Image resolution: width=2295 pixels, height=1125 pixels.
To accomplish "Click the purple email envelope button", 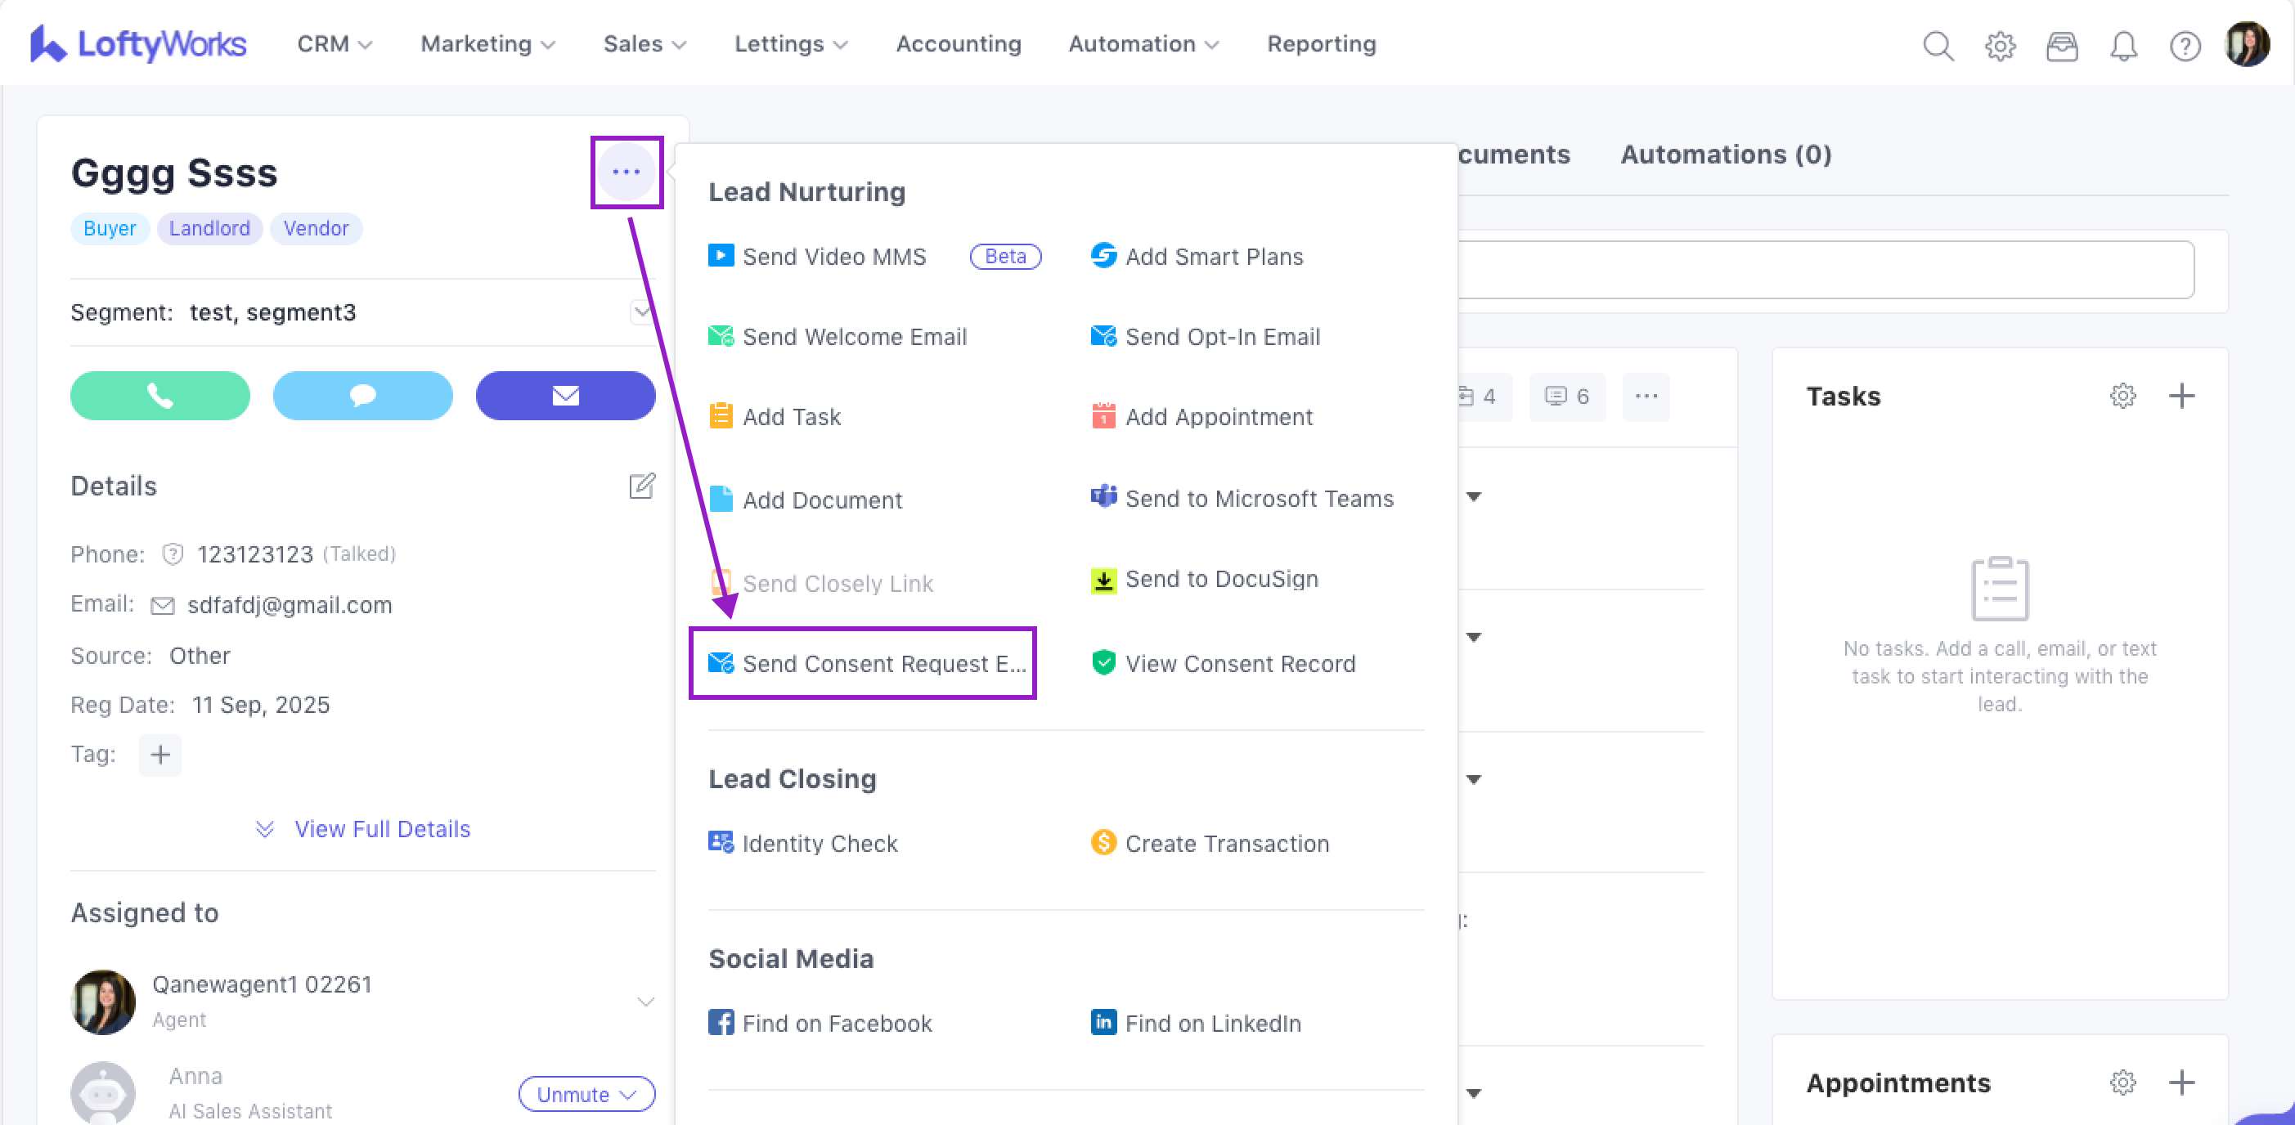I will click(x=565, y=396).
